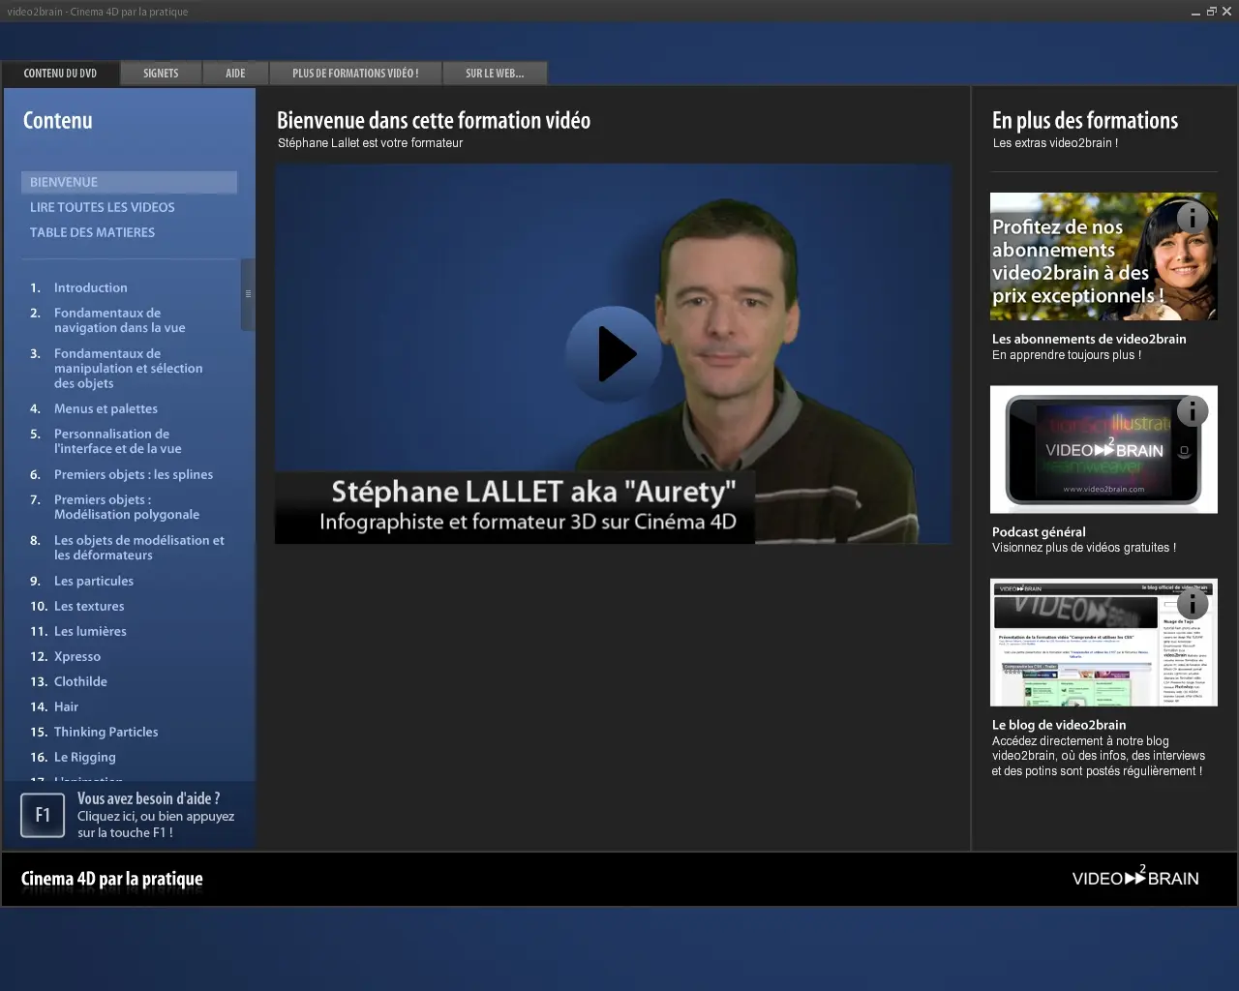Screen dimensions: 1239x991
Task: Click Les extras video2brain subtitle
Action: click(1055, 142)
